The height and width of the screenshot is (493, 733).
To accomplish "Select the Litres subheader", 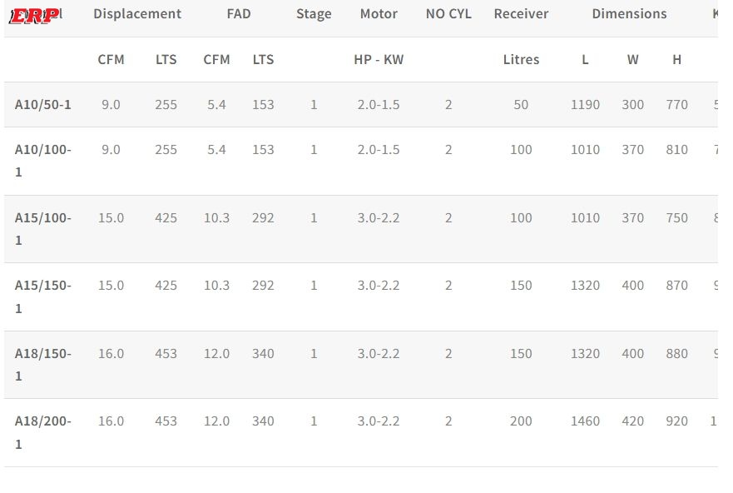I will point(521,60).
